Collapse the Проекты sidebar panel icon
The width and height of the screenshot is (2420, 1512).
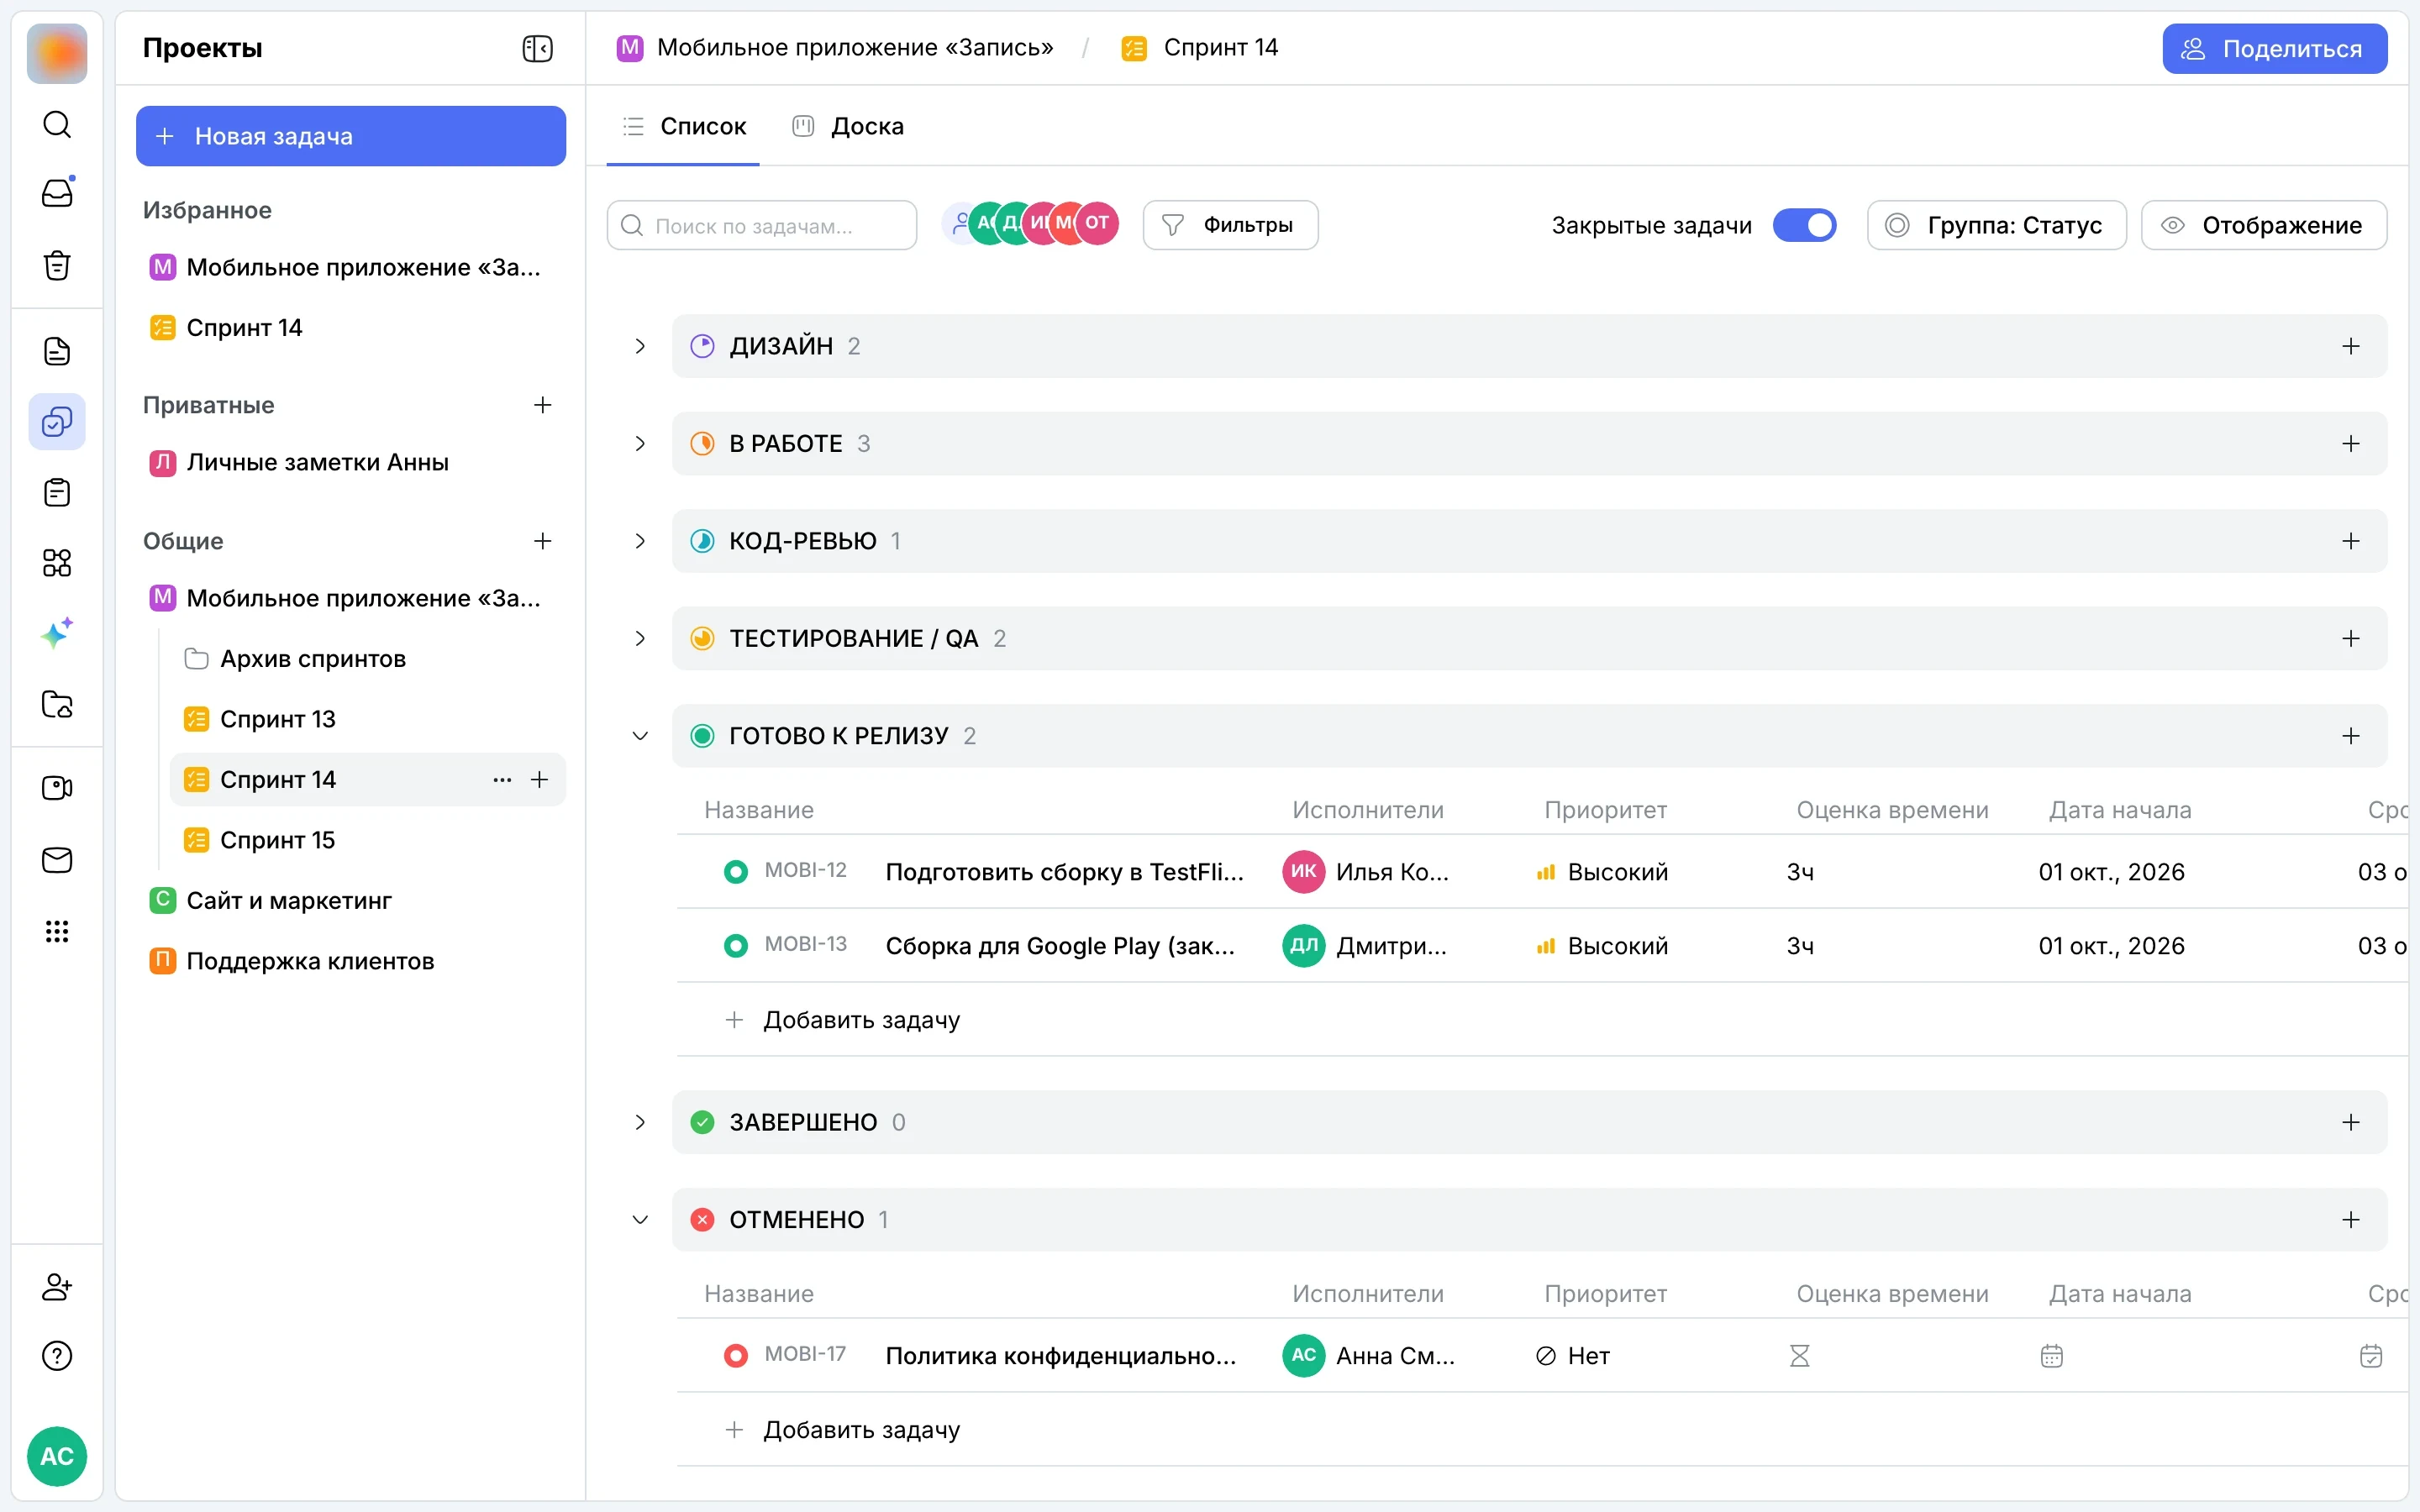(x=537, y=48)
